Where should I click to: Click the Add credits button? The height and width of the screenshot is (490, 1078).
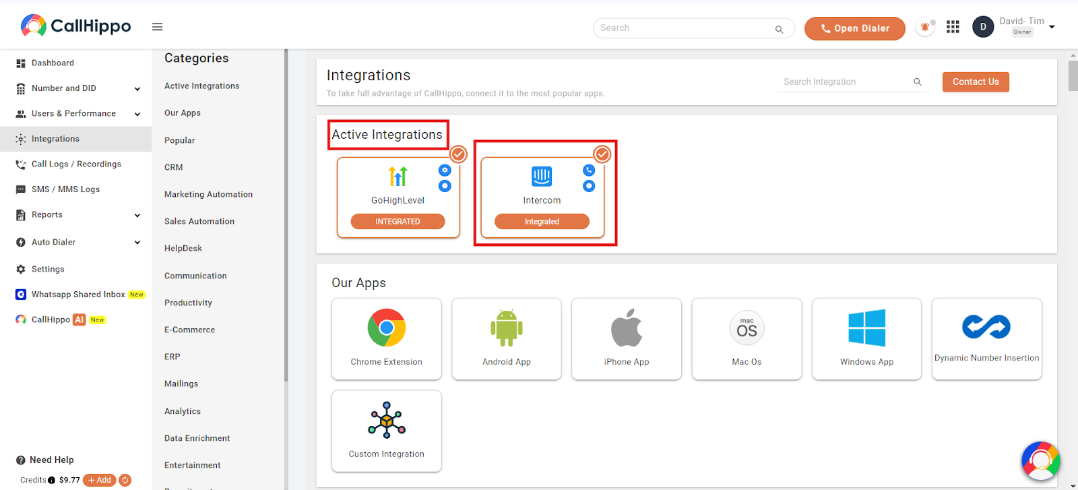click(100, 480)
